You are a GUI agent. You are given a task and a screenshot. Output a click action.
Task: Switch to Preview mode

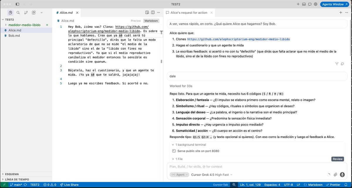point(136,21)
